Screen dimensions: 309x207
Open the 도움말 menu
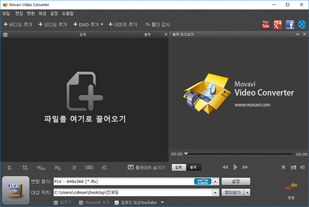click(68, 14)
